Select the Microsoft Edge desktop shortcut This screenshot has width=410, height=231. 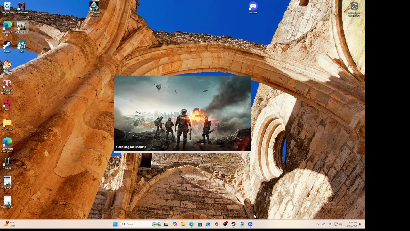click(x=7, y=29)
